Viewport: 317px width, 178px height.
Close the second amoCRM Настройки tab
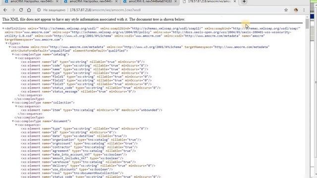tap(116, 1)
